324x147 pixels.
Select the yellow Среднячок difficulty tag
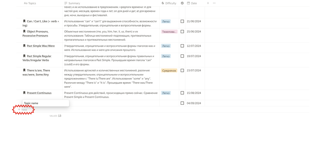pos(169,70)
